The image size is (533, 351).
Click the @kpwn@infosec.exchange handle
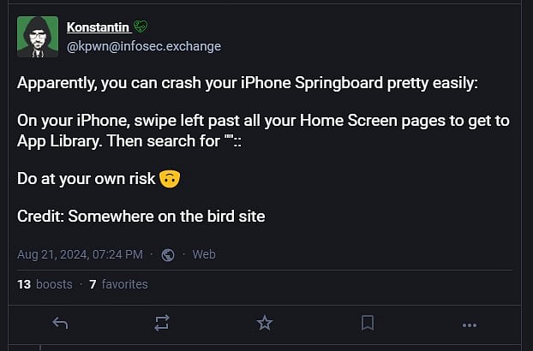click(143, 46)
